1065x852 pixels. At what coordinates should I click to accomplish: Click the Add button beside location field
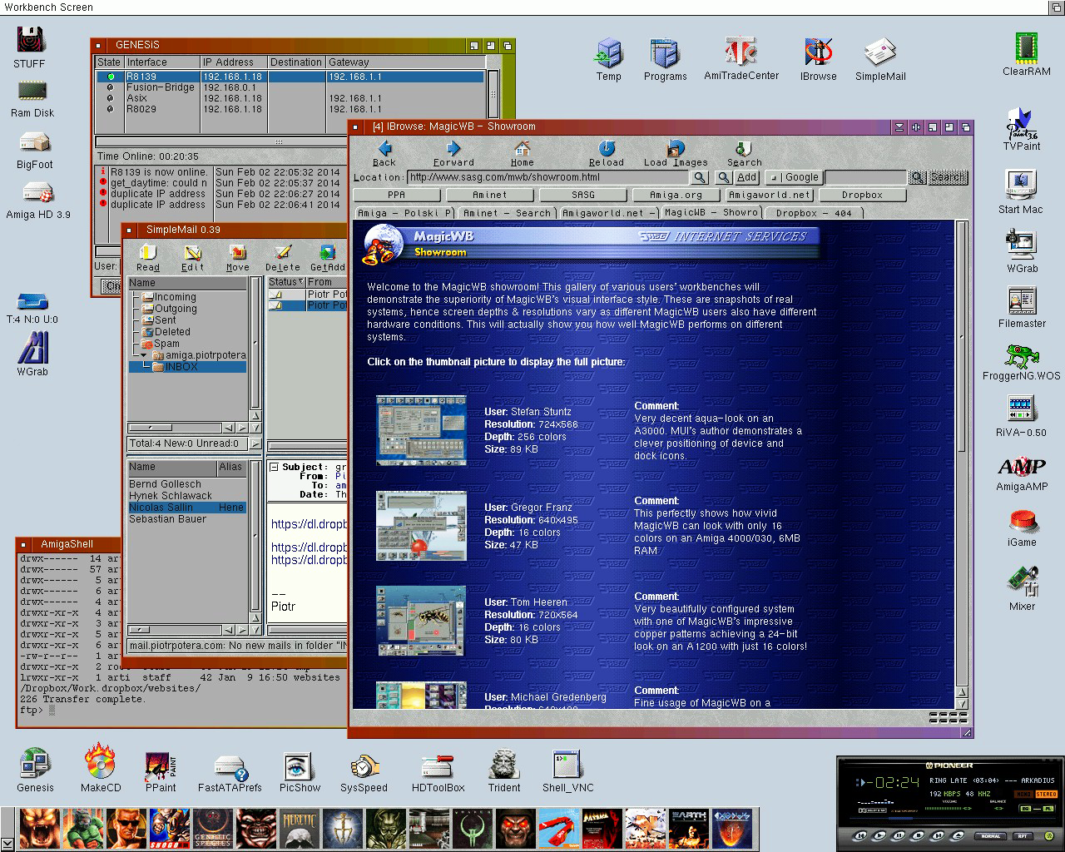pos(746,177)
